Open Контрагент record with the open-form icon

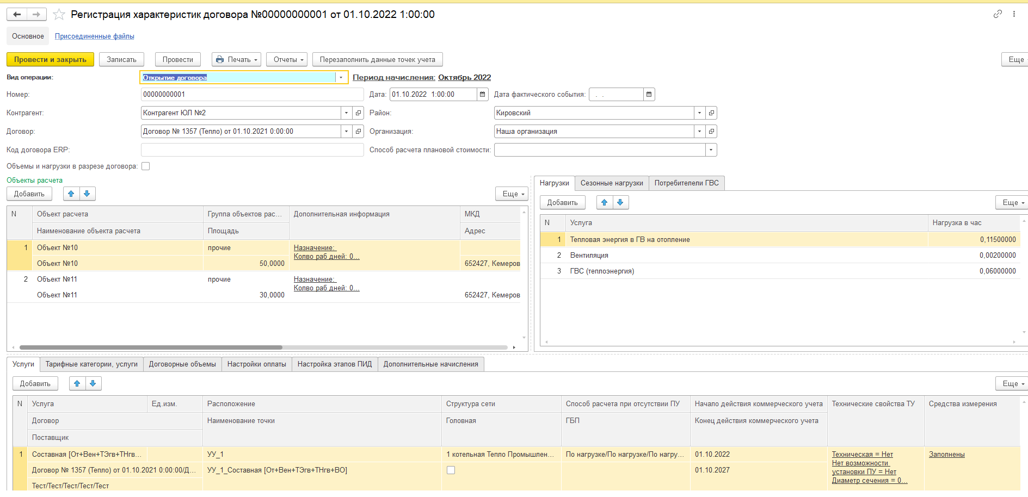[359, 113]
